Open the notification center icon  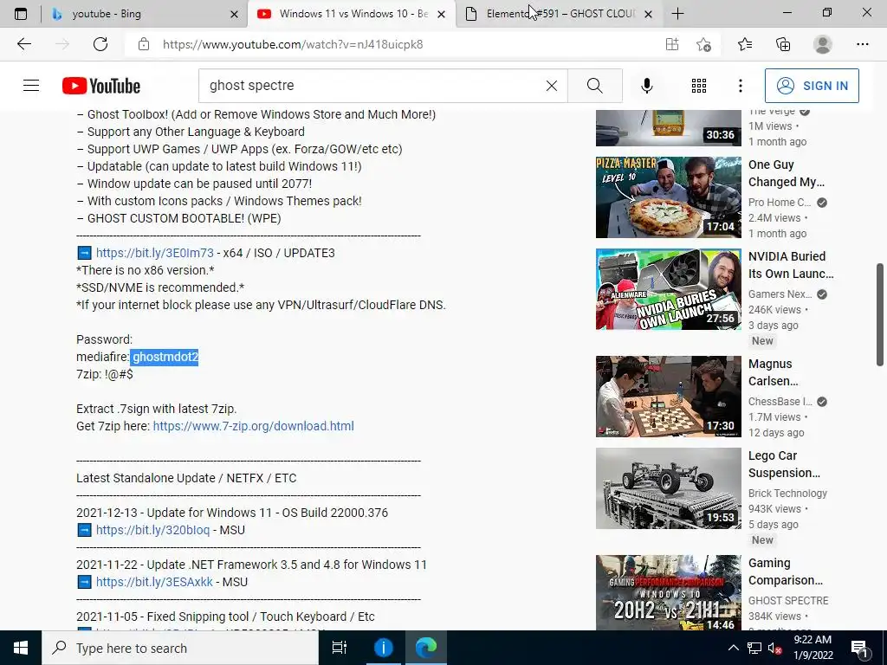(860, 648)
